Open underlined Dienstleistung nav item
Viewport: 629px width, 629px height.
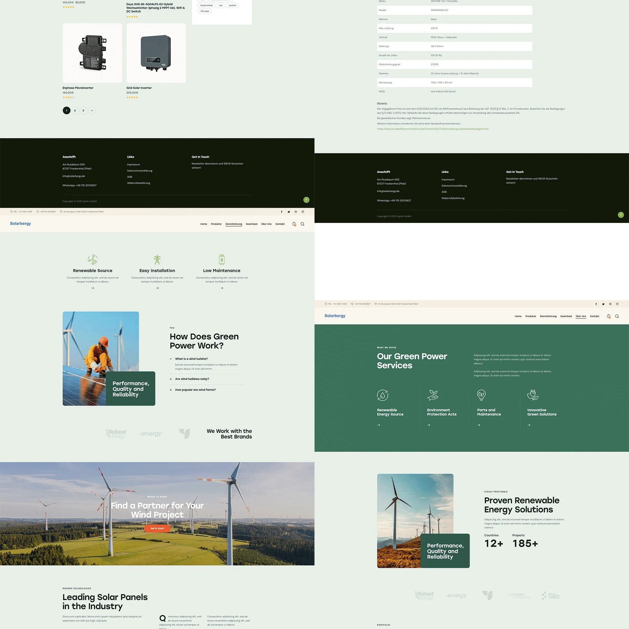coord(234,224)
